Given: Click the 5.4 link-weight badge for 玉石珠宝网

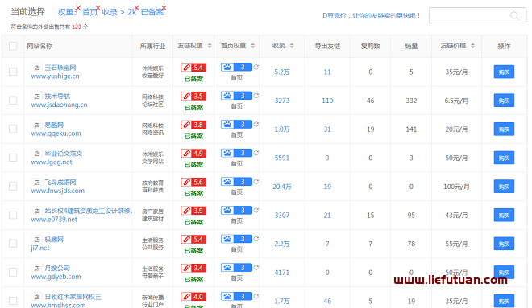Looking at the screenshot, I should (193, 68).
